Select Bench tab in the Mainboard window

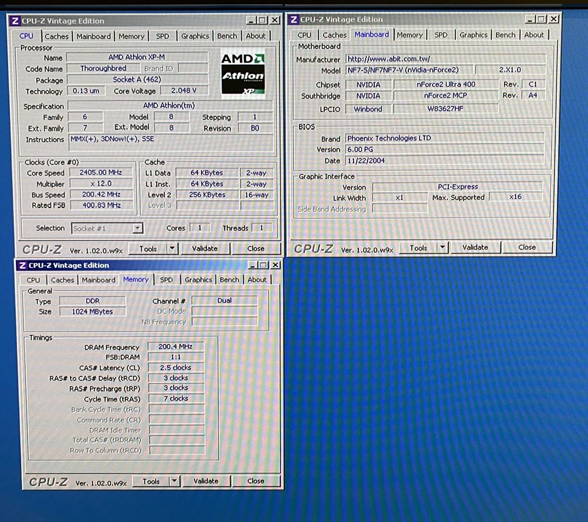(x=505, y=35)
